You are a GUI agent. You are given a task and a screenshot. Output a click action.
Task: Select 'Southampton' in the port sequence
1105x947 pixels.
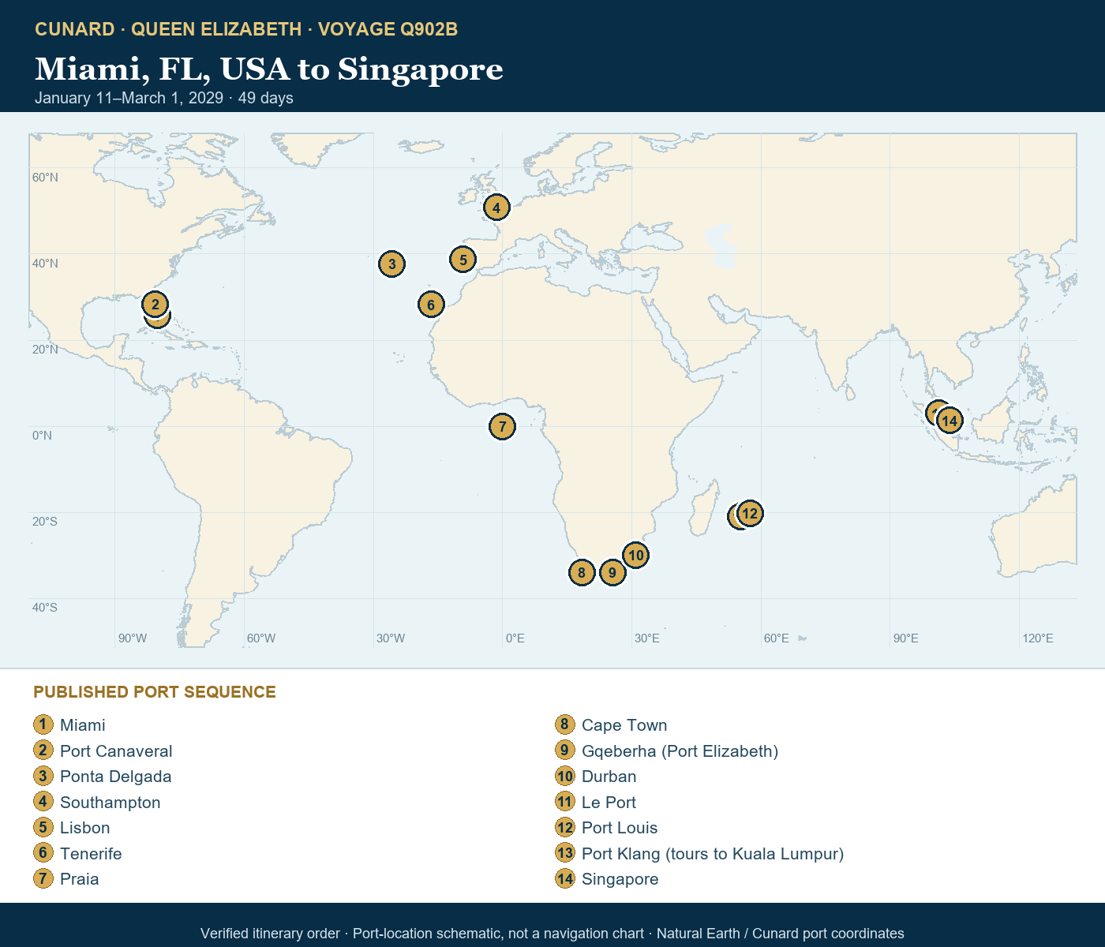coord(110,803)
